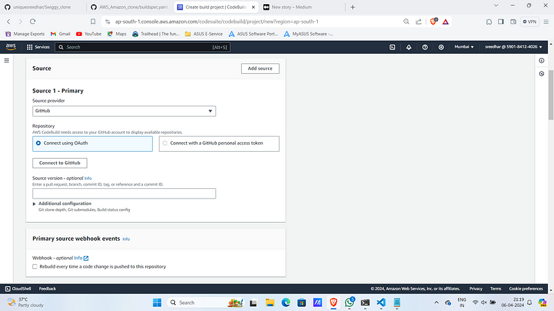The width and height of the screenshot is (554, 311).
Task: Open browser tab search chevron
Action: [496, 6]
